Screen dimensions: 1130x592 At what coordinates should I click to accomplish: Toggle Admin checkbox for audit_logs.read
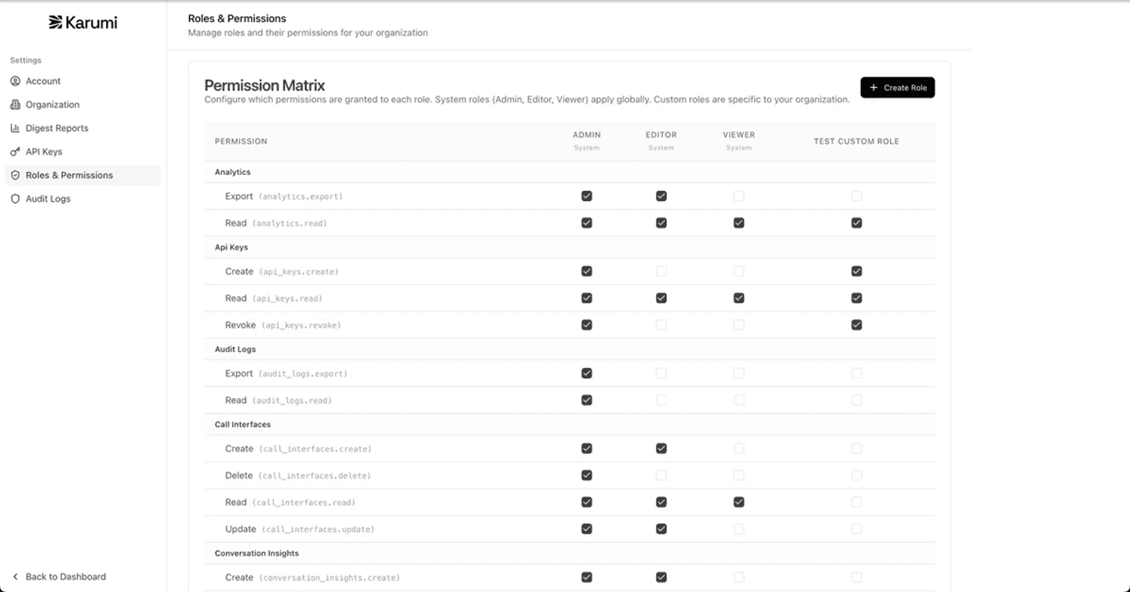click(x=586, y=400)
